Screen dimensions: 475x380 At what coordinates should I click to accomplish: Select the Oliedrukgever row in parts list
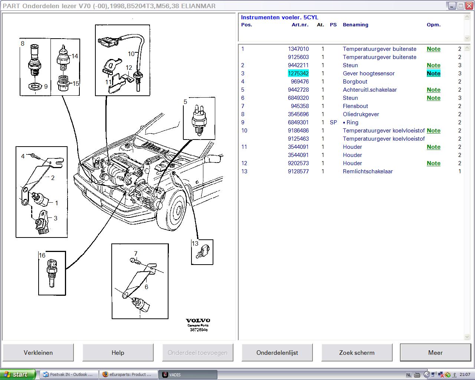(x=361, y=114)
